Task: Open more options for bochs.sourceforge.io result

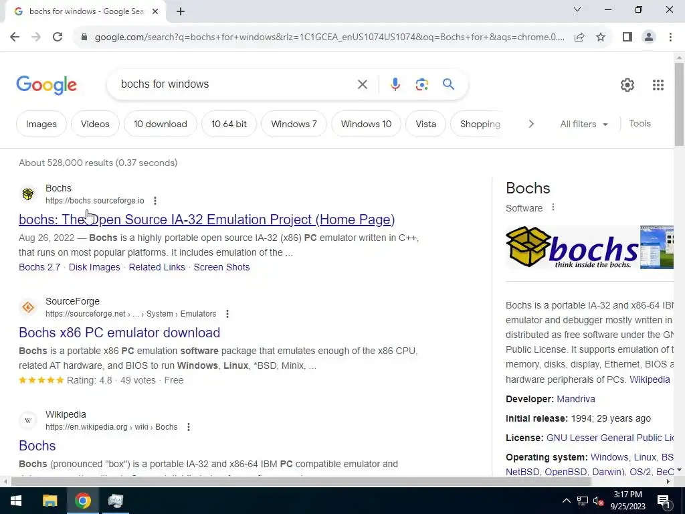Action: tap(155, 201)
